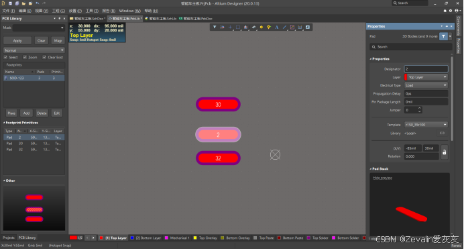
Task: Click the Open folder icon
Action: [23, 3]
